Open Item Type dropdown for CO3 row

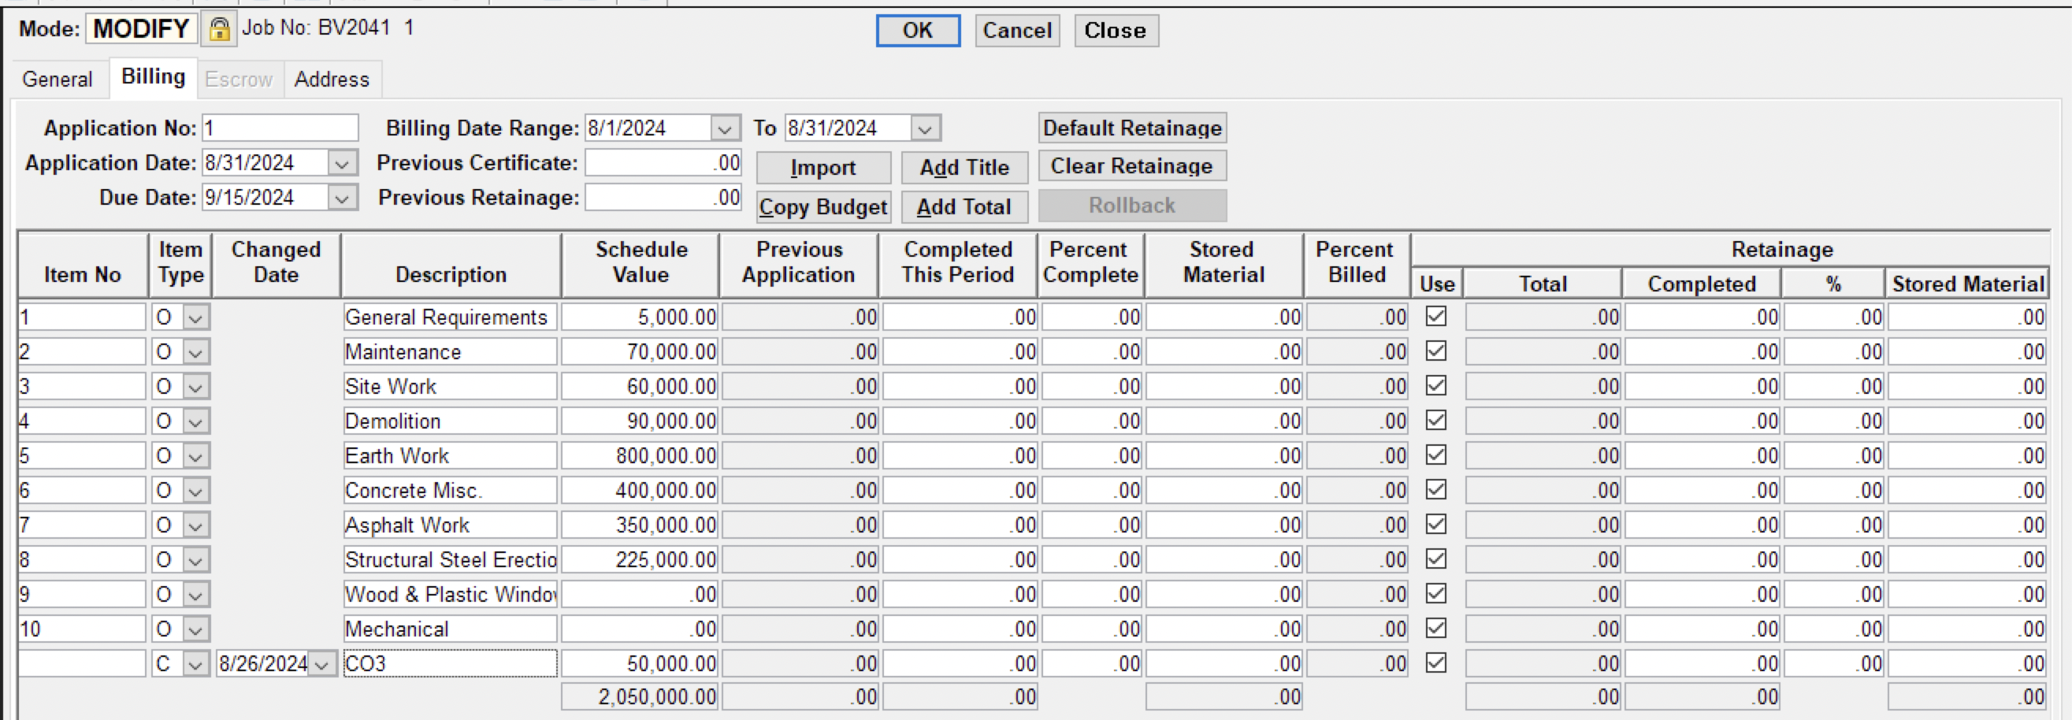click(x=195, y=664)
